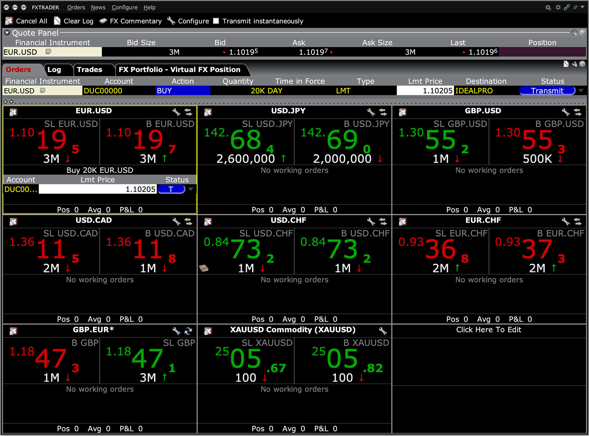Screen dimensions: 589x436
Task: Click the blue T status toggle in EUR.USD order
Action: point(171,189)
